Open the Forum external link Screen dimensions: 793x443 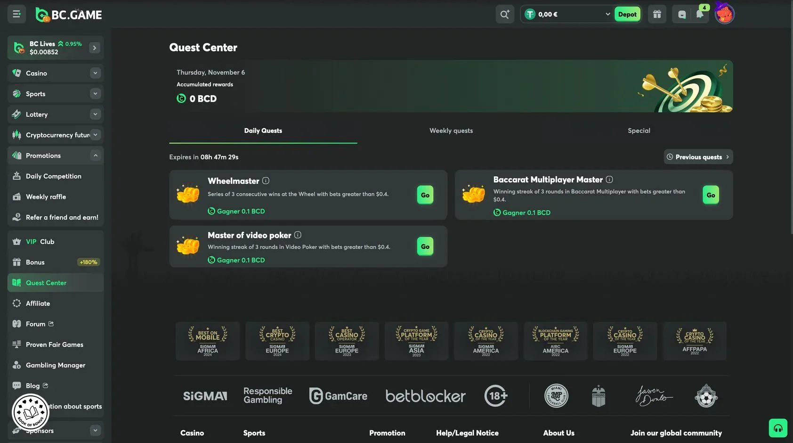[56, 324]
